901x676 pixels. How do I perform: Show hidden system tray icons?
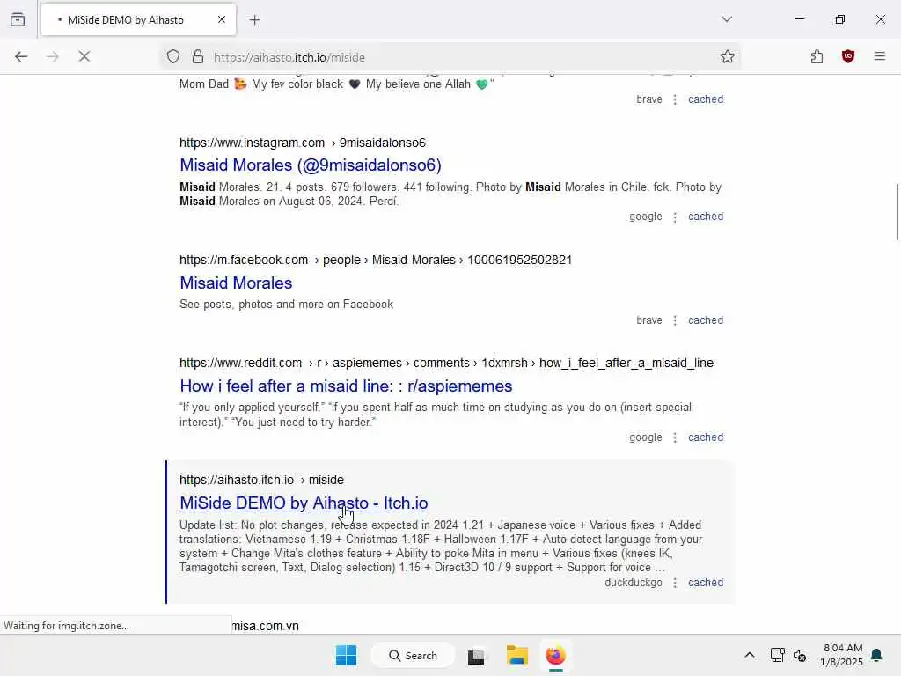[750, 655]
